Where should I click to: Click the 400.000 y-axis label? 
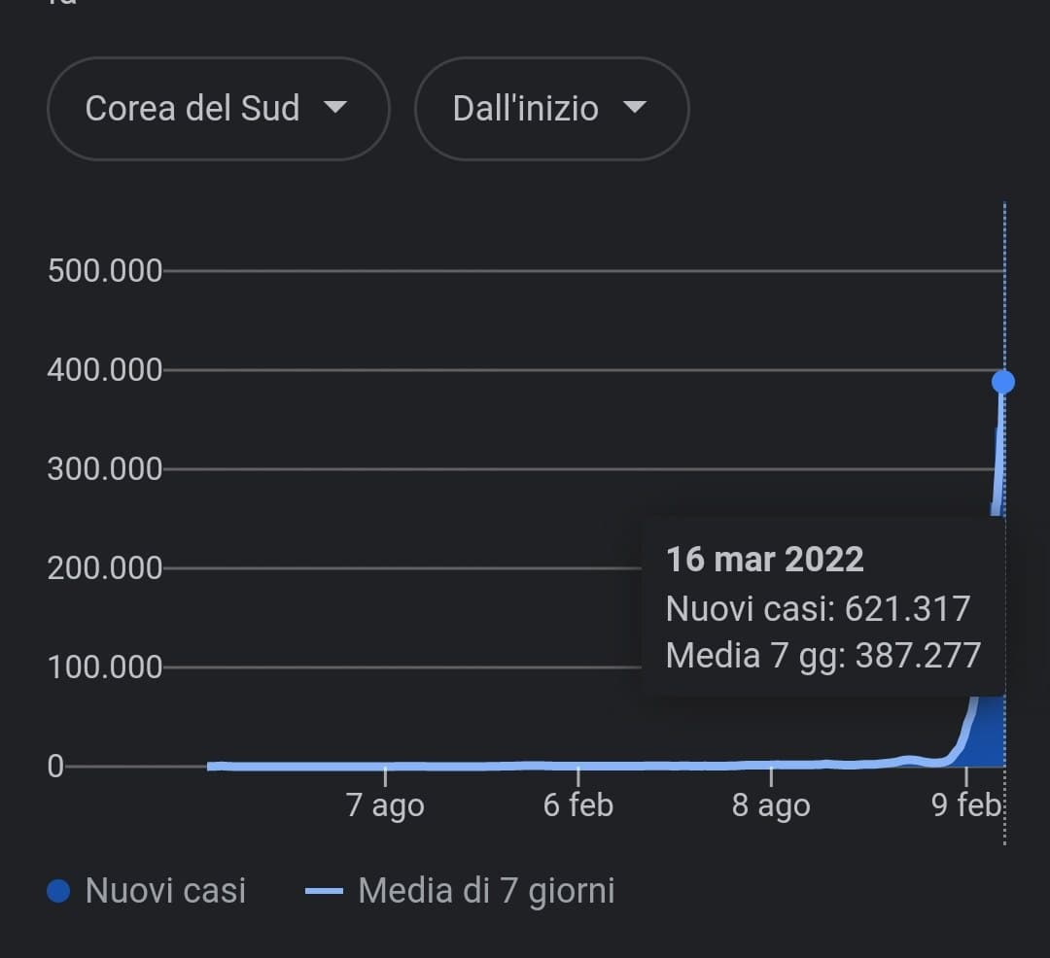pyautogui.click(x=104, y=370)
